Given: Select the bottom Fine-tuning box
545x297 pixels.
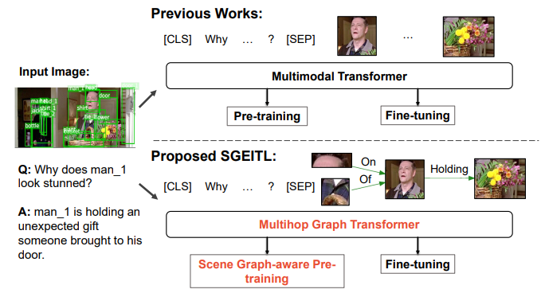Looking at the screenshot, I should tap(418, 264).
